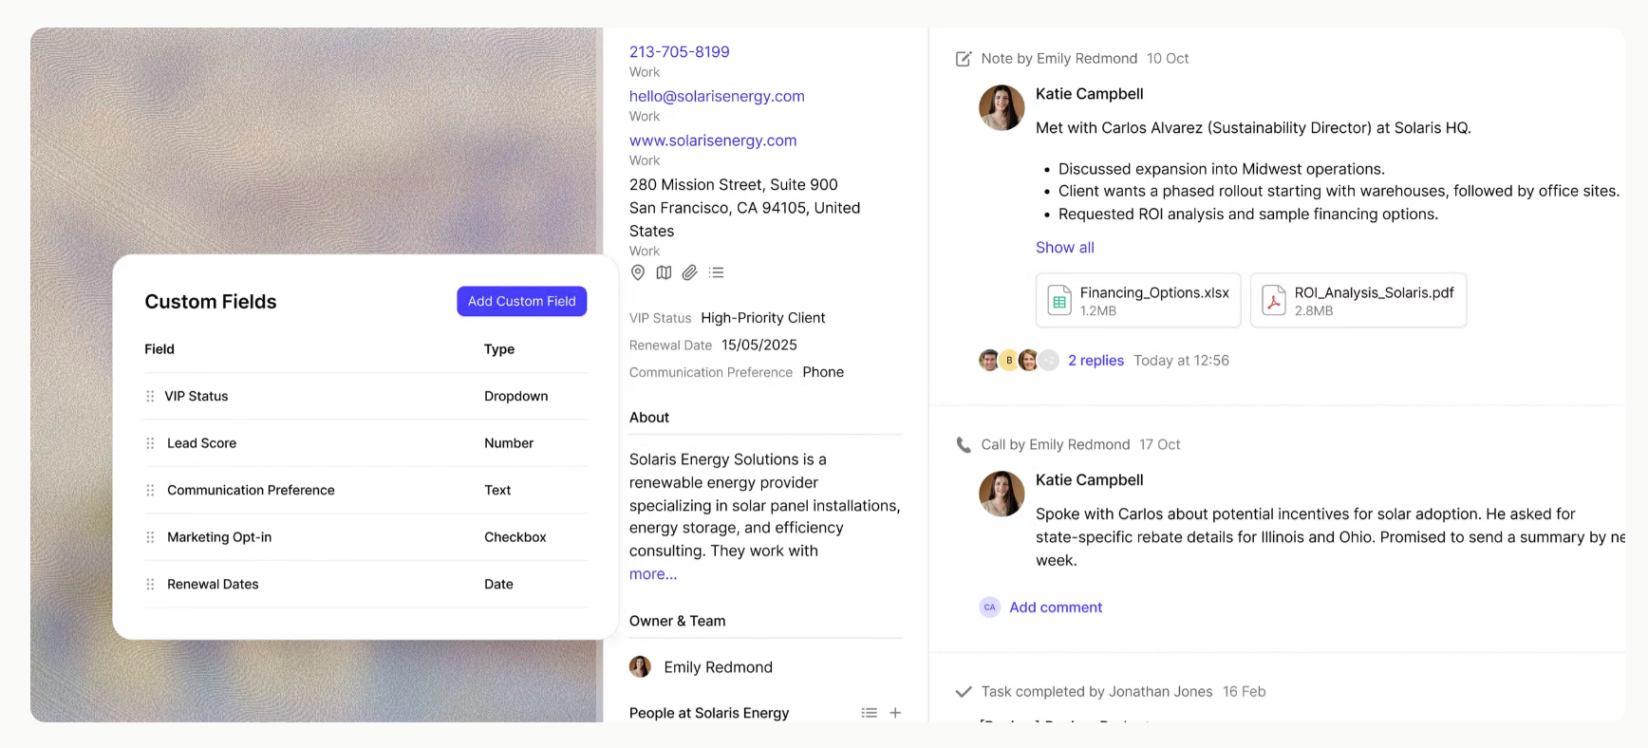The height and width of the screenshot is (748, 1648).
Task: Add person with plus icon at Solaris Energy
Action: [x=895, y=713]
